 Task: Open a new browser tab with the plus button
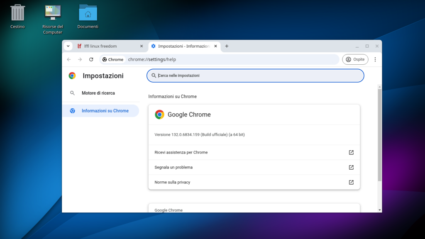(x=227, y=46)
